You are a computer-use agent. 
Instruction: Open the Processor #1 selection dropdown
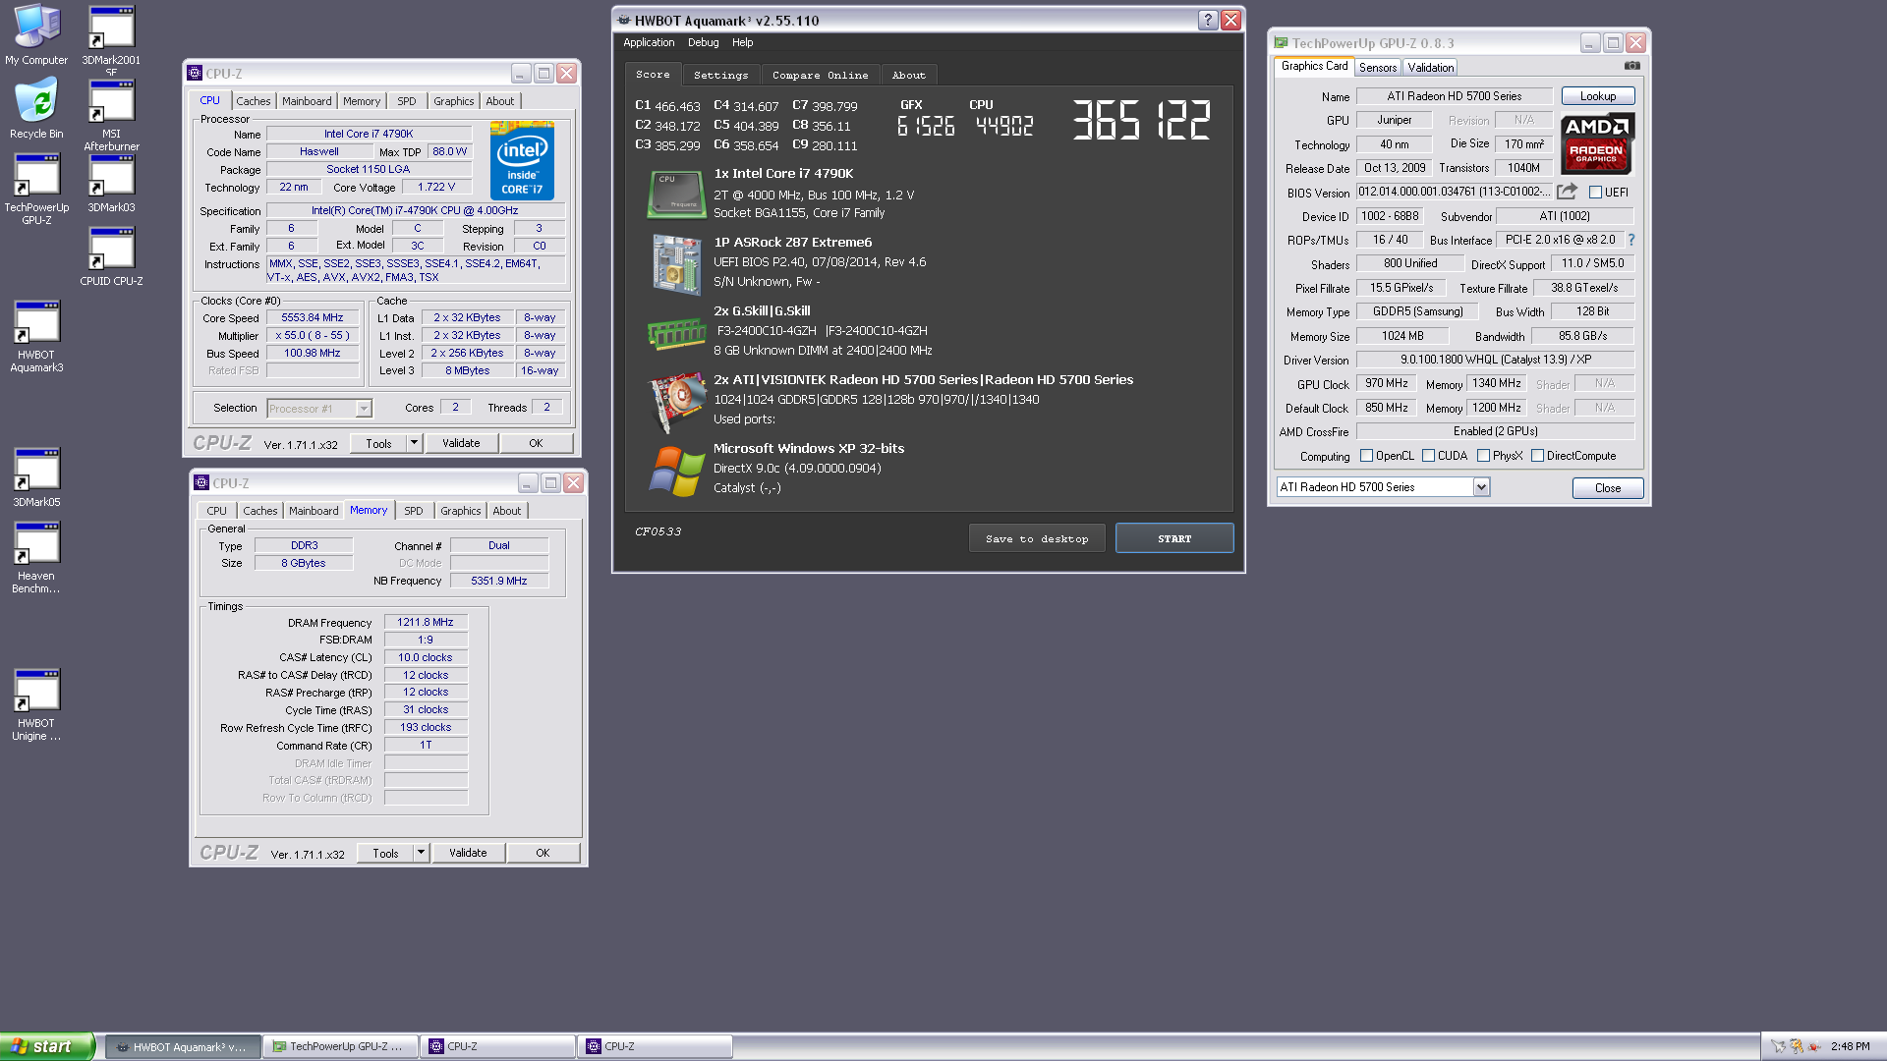(x=364, y=409)
